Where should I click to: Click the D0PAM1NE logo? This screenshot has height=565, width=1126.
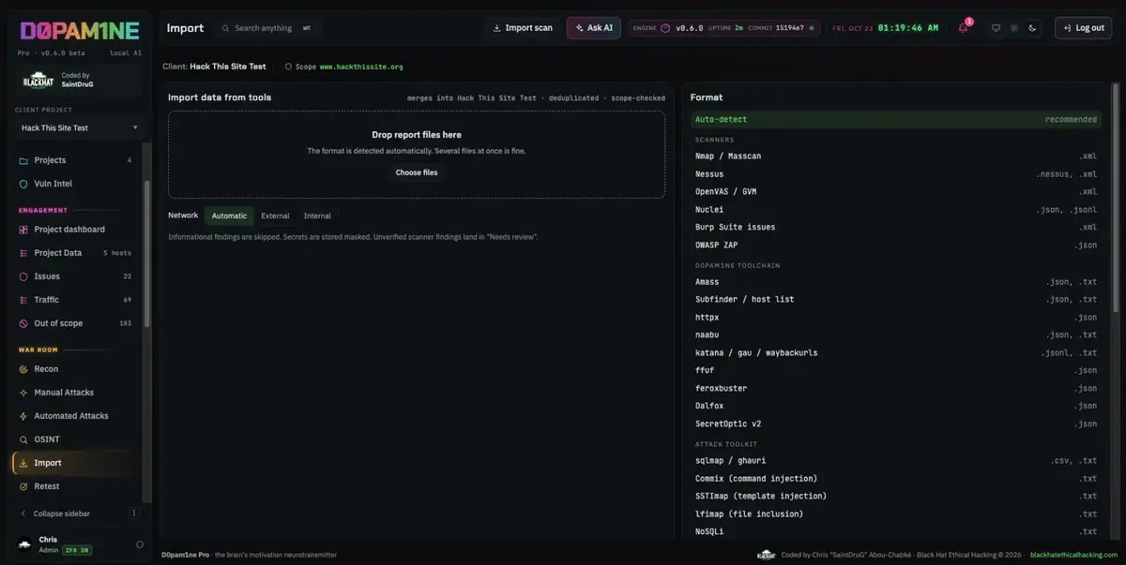[80, 31]
